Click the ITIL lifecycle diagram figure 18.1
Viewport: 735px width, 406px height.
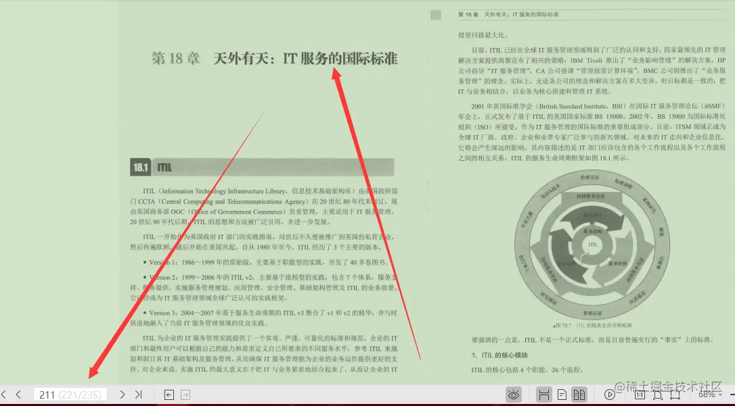[x=592, y=245]
